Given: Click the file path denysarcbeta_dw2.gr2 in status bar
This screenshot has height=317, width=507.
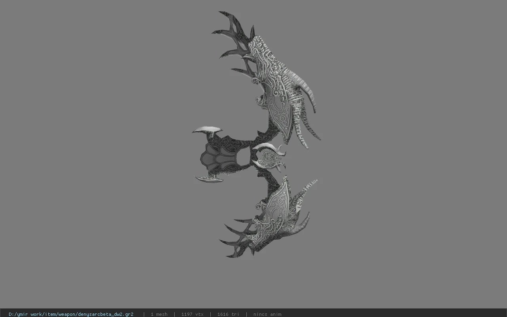Looking at the screenshot, I should click(x=71, y=314).
